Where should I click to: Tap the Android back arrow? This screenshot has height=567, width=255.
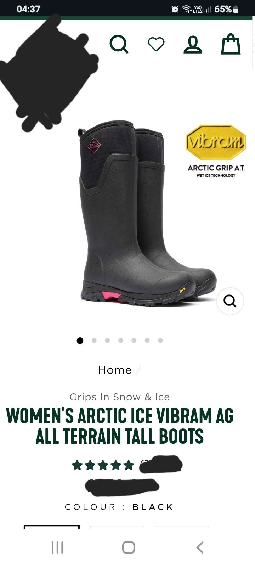coord(200,547)
